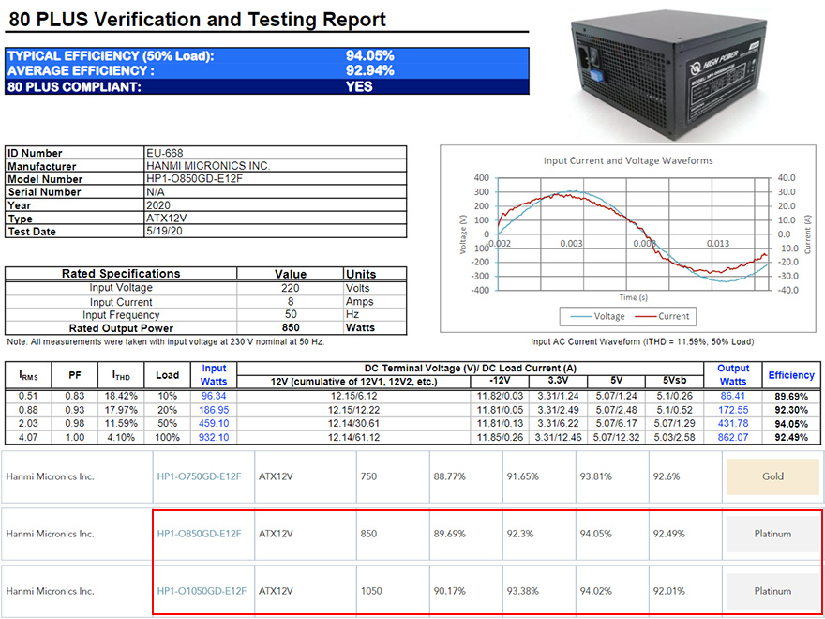This screenshot has height=619, width=825.
Task: Click the Platinum badge in the 850 row
Action: click(x=772, y=534)
